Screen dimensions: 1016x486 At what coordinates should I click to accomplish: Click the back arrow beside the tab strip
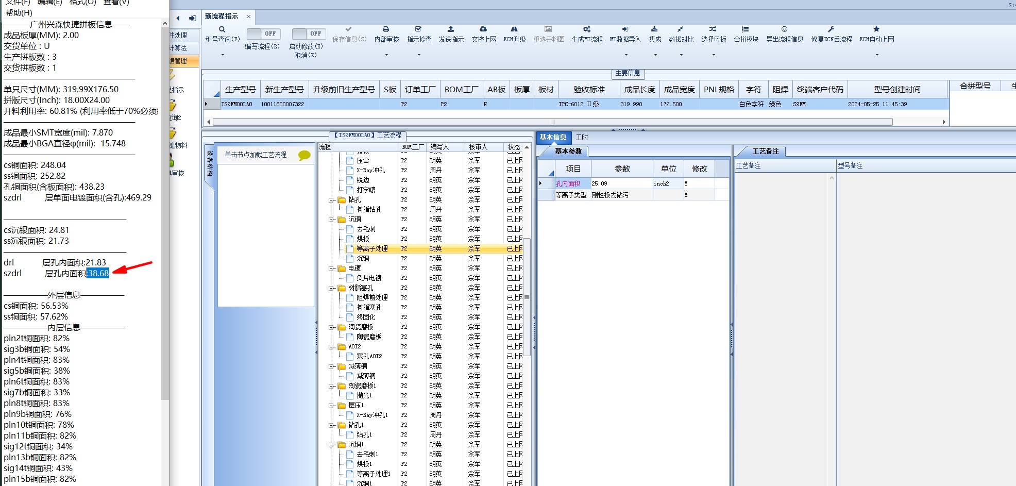click(178, 18)
